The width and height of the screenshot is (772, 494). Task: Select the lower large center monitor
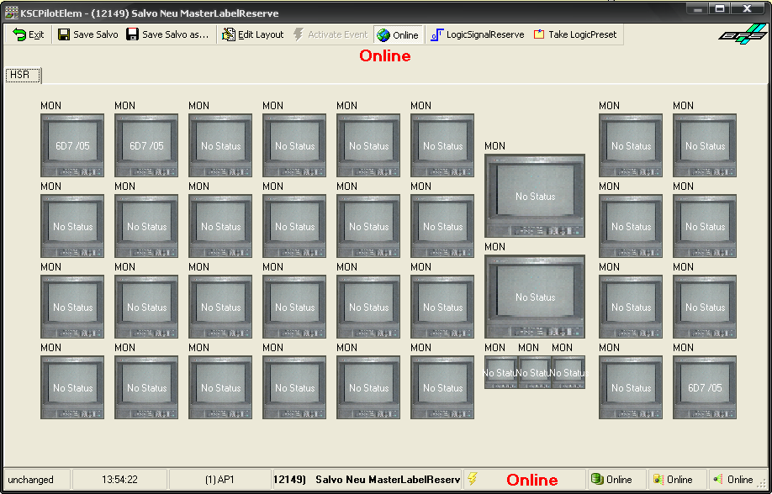point(535,296)
